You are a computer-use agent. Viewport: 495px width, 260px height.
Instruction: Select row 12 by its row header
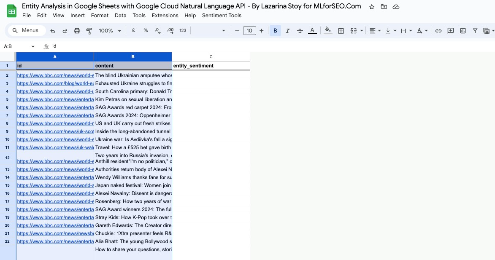(x=7, y=158)
